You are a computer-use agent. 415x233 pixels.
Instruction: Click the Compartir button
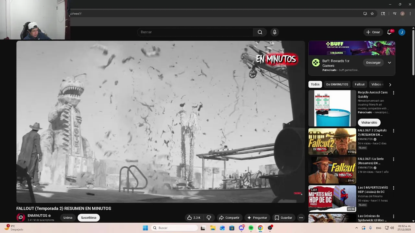click(229, 218)
